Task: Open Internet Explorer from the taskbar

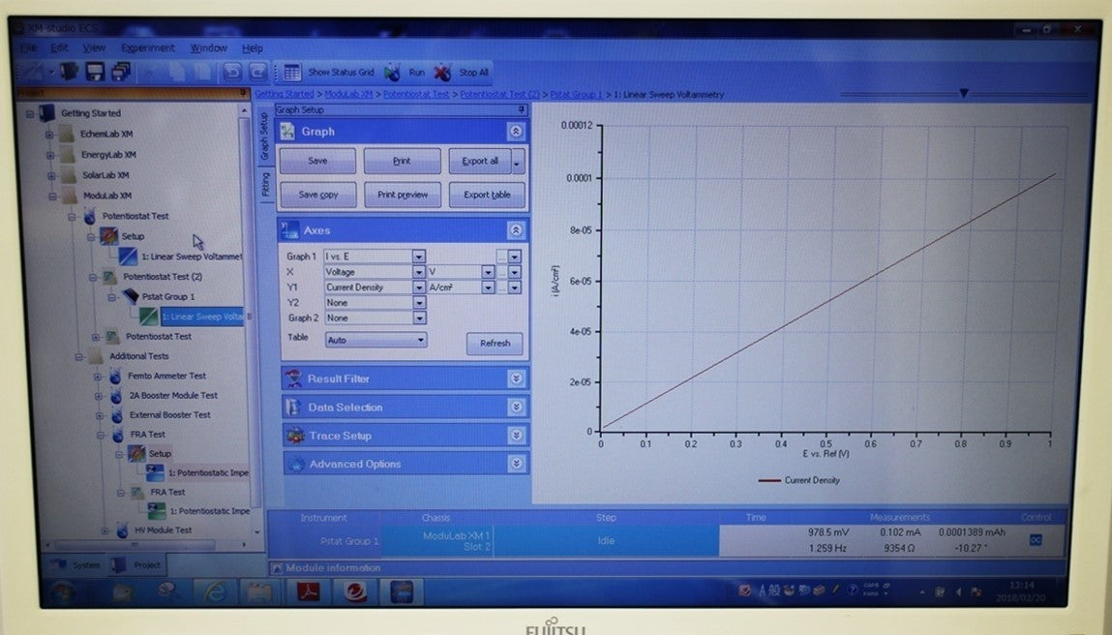Action: point(214,590)
